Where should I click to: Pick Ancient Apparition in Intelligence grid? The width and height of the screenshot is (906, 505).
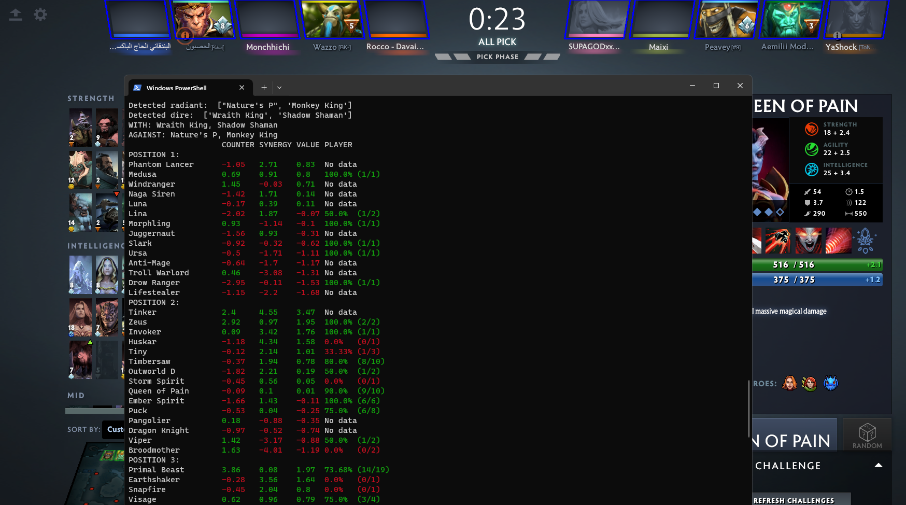click(80, 275)
